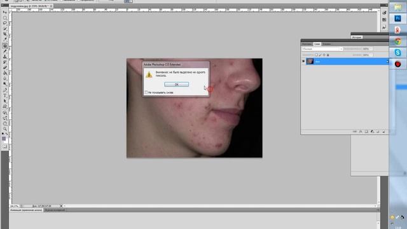Open Google Chrome from desktop sidebar

pos(397,41)
